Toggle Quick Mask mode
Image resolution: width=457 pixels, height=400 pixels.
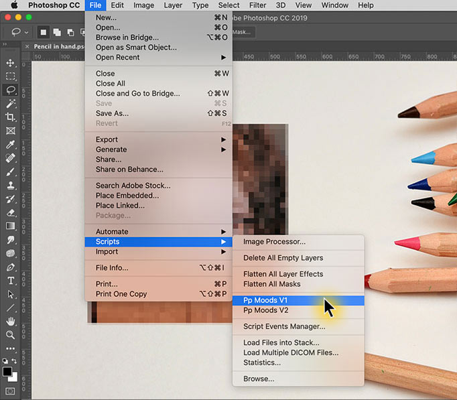click(x=10, y=391)
